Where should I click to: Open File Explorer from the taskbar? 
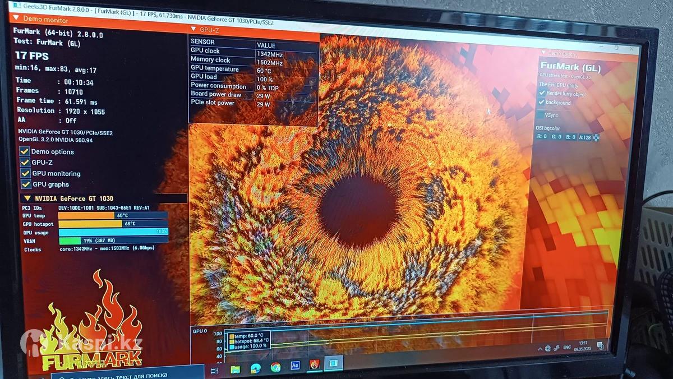235,369
